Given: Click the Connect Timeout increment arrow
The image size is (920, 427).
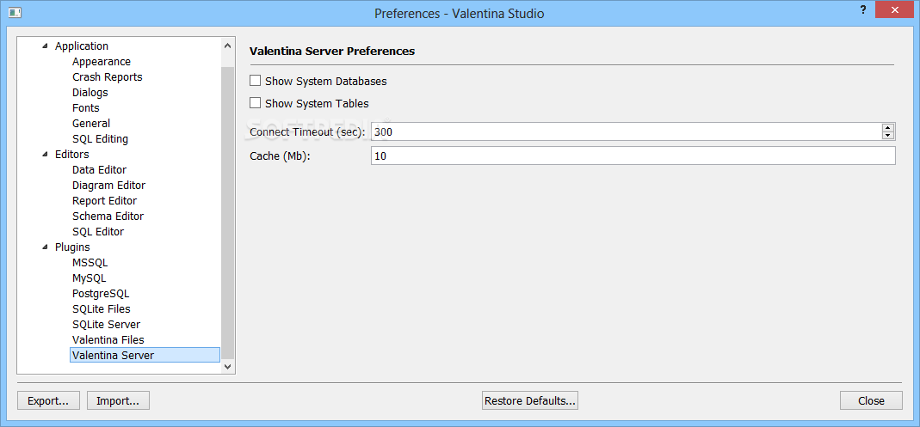Looking at the screenshot, I should (888, 128).
